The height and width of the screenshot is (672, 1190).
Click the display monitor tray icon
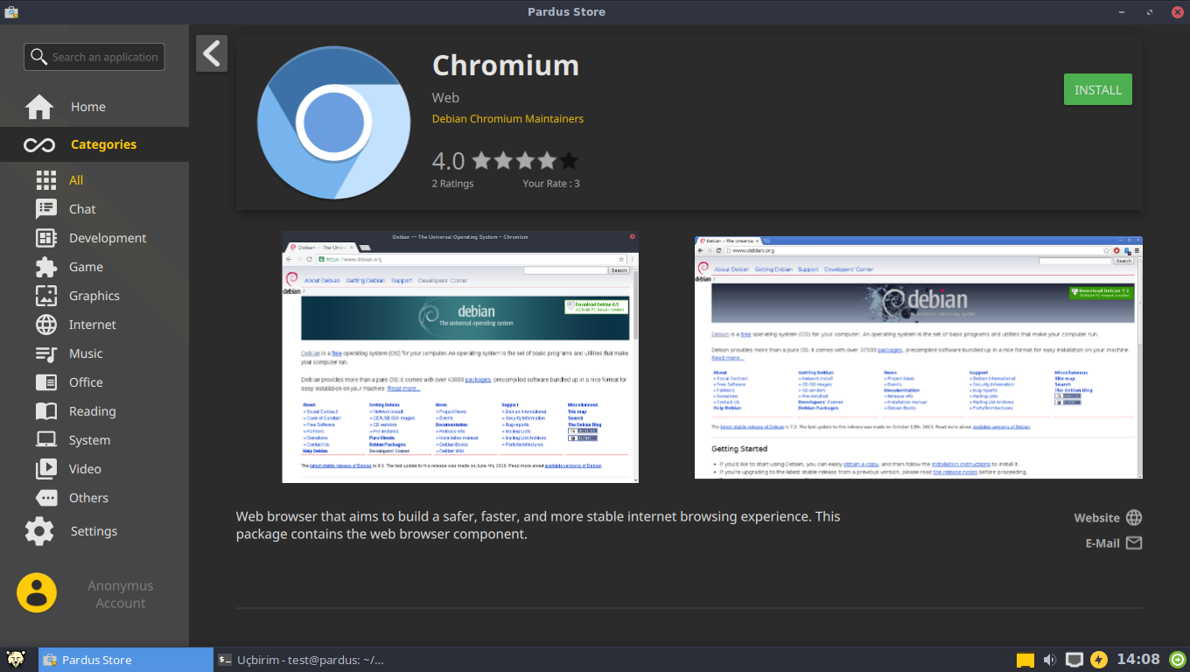click(x=1074, y=660)
